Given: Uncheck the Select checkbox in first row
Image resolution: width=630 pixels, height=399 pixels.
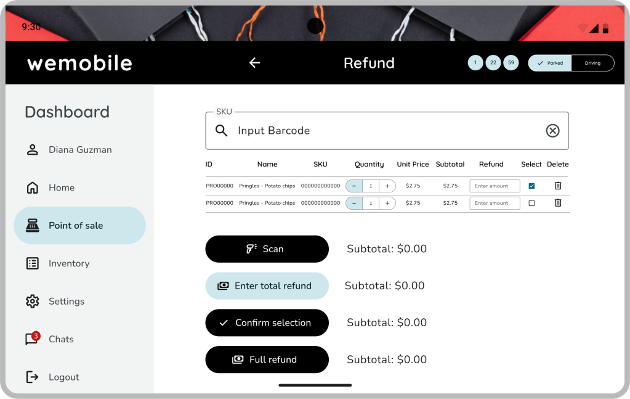Looking at the screenshot, I should (x=531, y=186).
